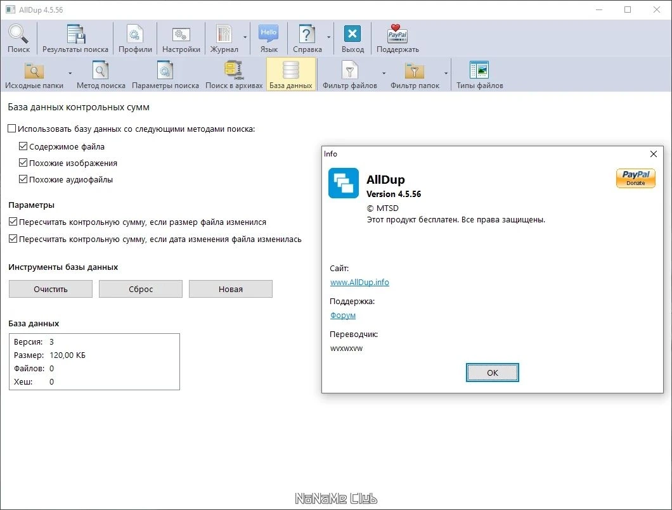The height and width of the screenshot is (510, 672).
Task: Open the Форум support link
Action: [343, 315]
